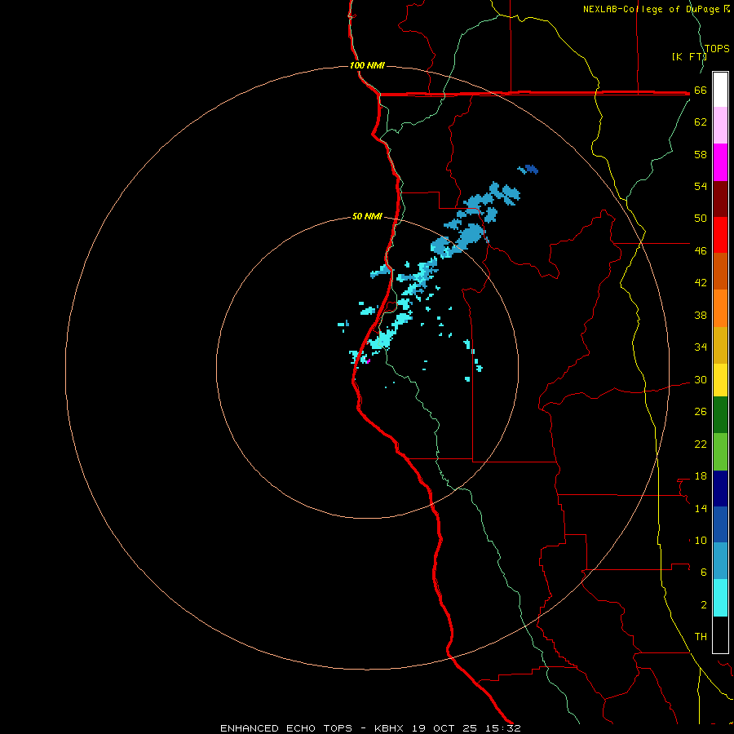
Task: Click the gold legend color block
Action: (720, 345)
